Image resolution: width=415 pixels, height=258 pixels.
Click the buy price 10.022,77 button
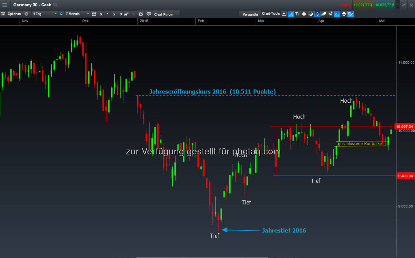coord(384,5)
